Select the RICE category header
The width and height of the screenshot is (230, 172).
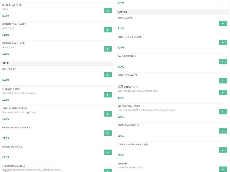click(6, 63)
